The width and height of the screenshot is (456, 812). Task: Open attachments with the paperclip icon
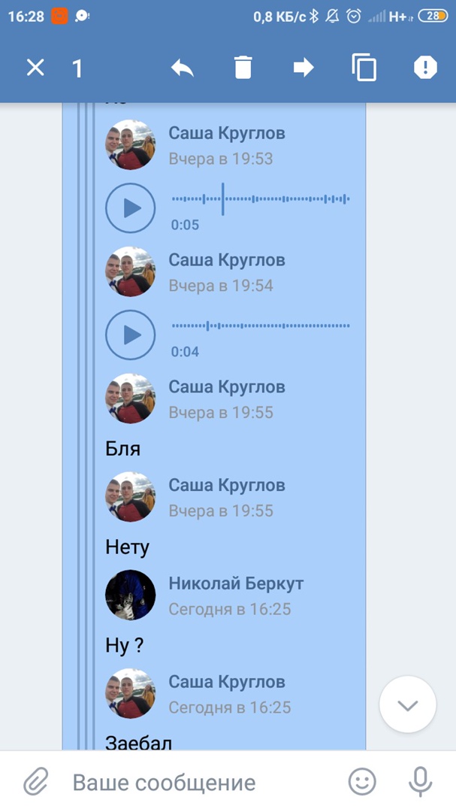(x=36, y=782)
